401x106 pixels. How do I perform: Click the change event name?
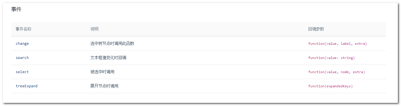(22, 44)
